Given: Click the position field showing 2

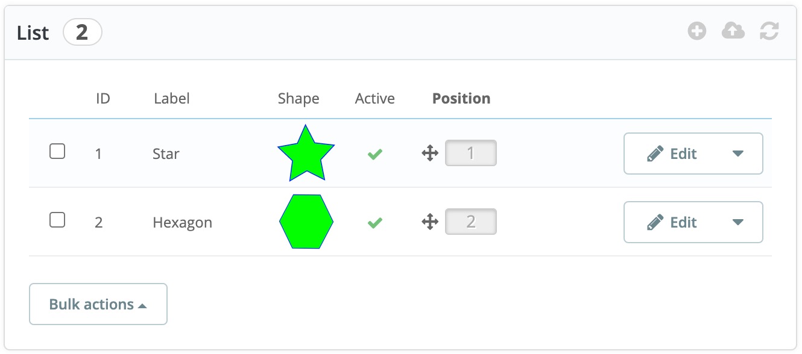Looking at the screenshot, I should (471, 222).
